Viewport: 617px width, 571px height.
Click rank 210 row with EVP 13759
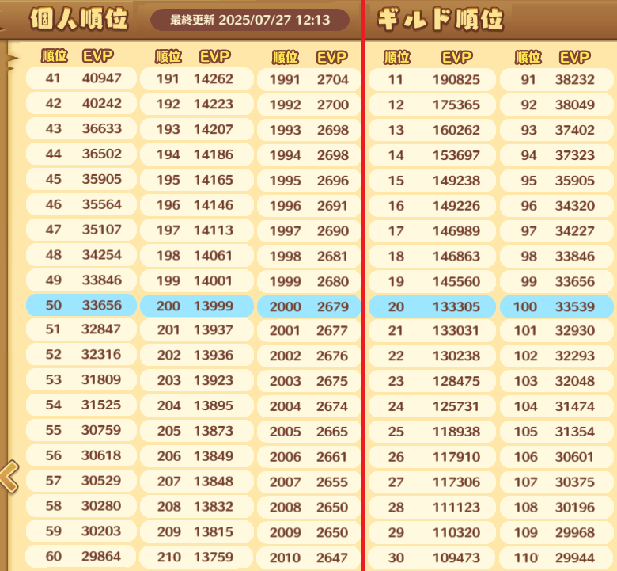(197, 557)
